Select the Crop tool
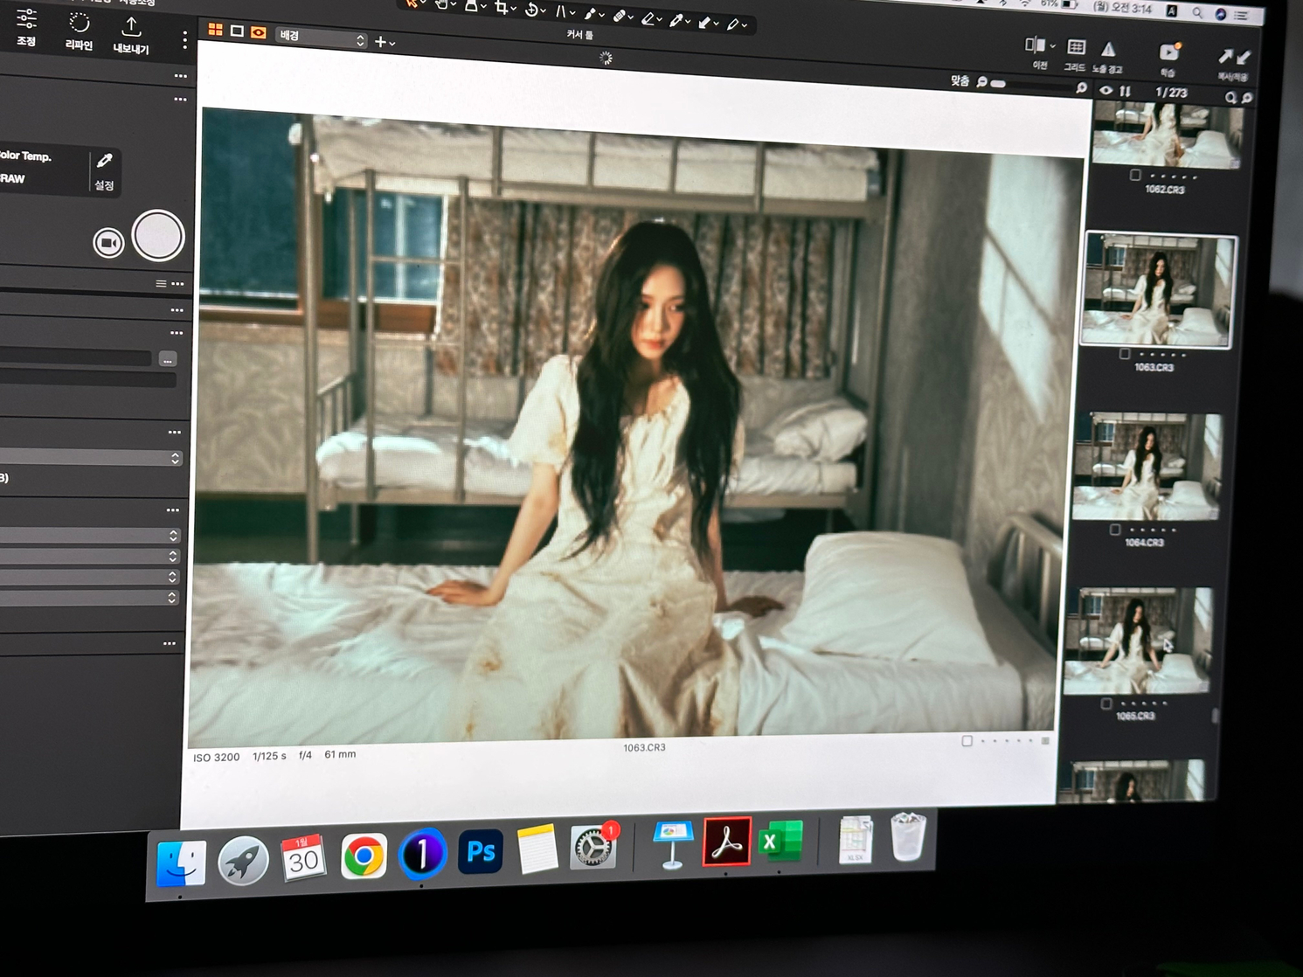This screenshot has width=1303, height=977. (x=501, y=7)
